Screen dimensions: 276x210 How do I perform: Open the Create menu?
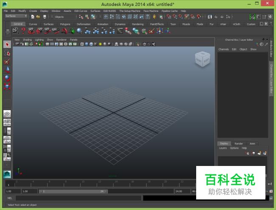pyautogui.click(x=33, y=11)
